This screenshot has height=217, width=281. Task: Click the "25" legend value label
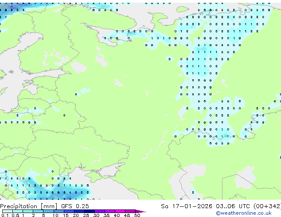tap(86, 215)
